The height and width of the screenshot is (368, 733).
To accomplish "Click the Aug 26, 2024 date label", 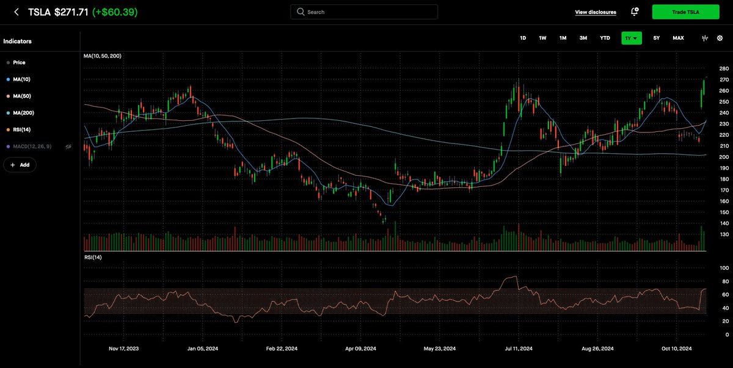I will [x=598, y=349].
